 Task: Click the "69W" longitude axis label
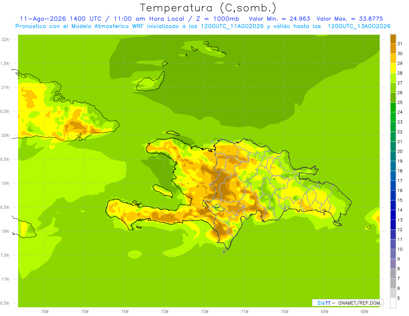click(x=324, y=312)
